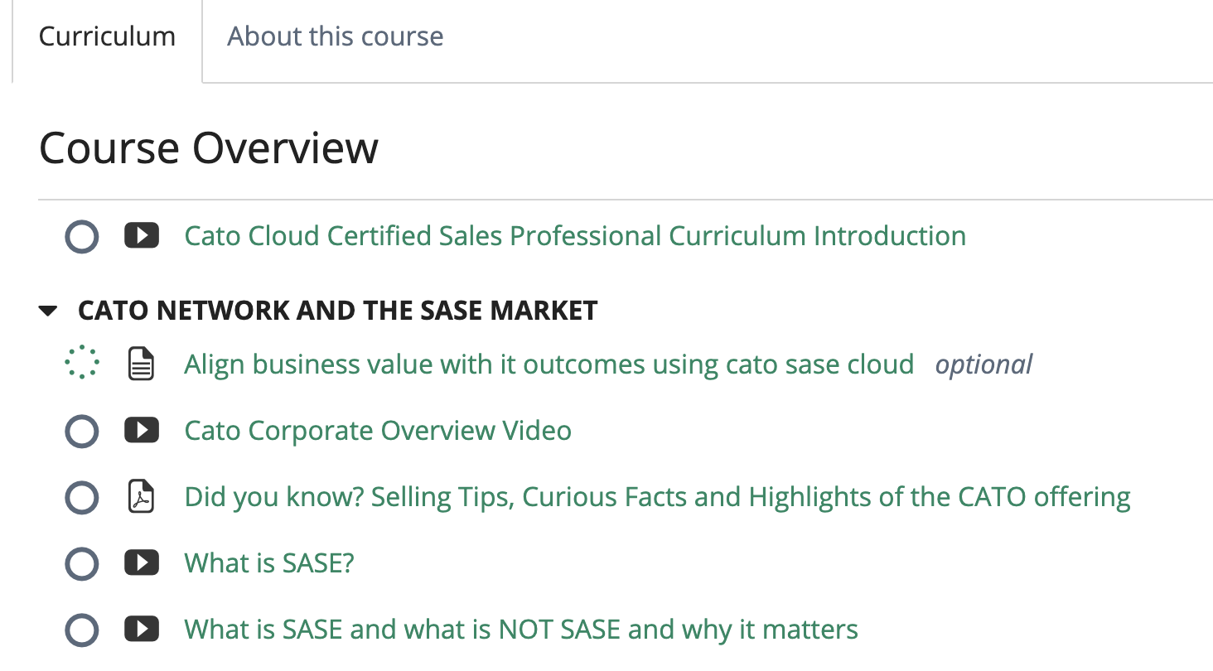
Task: Open the Cato Cloud Certified Sales Professional Curriculum Introduction
Action: tap(575, 235)
